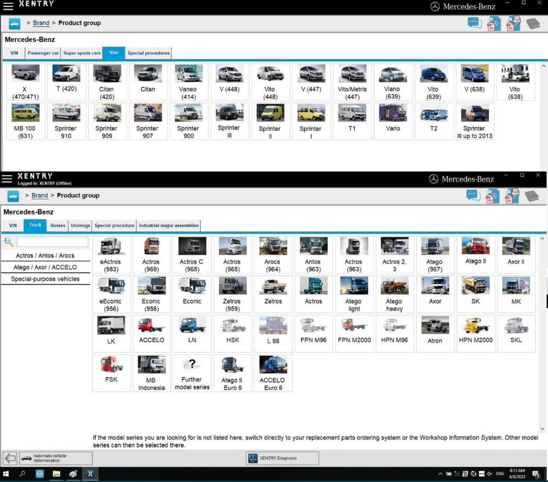Filter by Actros / Antos / Arocs
This screenshot has width=548, height=482.
45,255
